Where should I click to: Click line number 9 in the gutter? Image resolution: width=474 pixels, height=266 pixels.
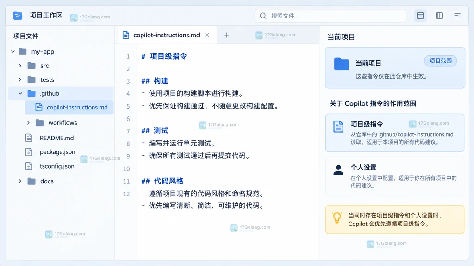tap(128, 157)
